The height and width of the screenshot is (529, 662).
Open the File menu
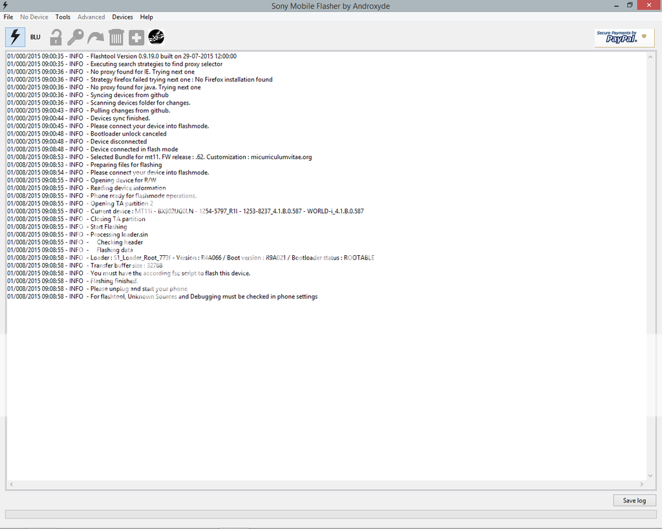[8, 17]
